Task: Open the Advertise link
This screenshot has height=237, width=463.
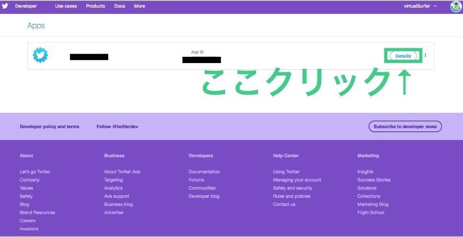Action: tap(113, 213)
